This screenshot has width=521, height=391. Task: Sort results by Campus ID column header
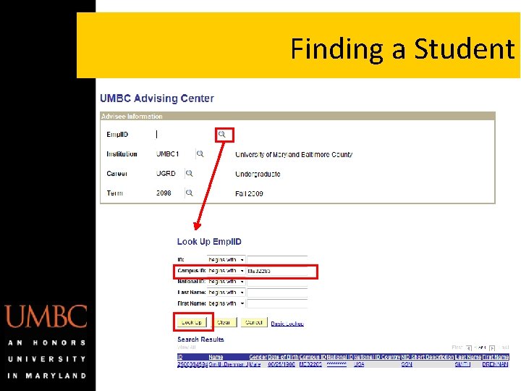tap(313, 357)
